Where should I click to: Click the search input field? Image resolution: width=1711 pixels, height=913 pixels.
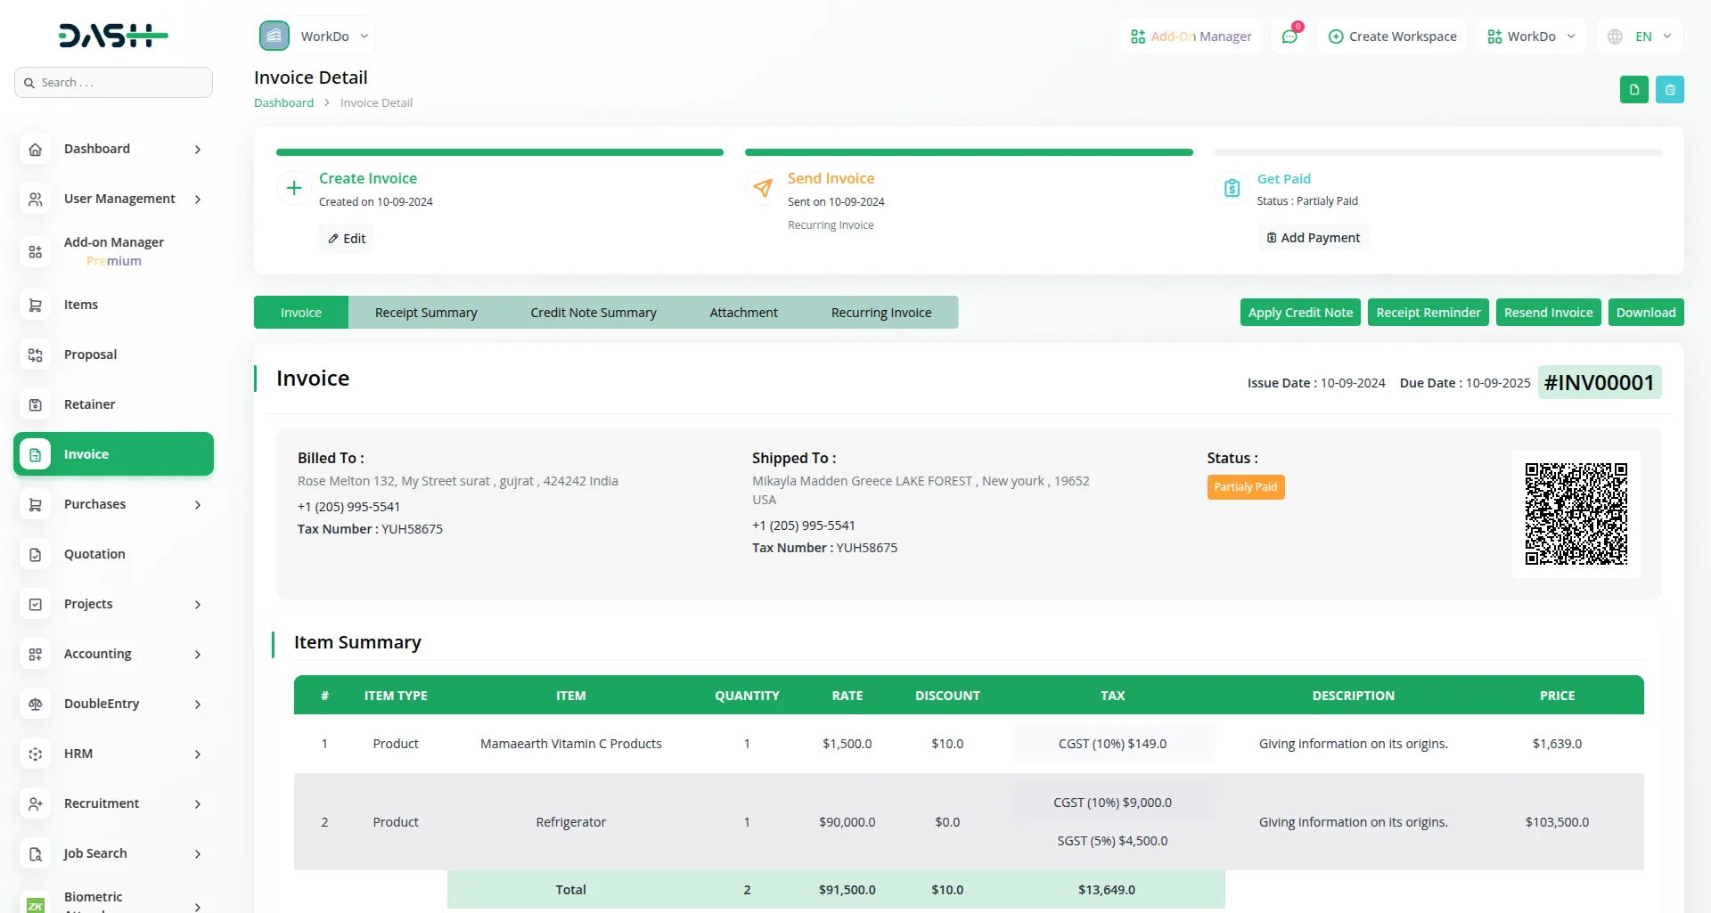click(113, 82)
